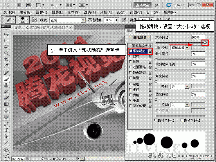Enable the 颜色动态 checkbox
Screen dimensions: 216x162
coord(130,72)
